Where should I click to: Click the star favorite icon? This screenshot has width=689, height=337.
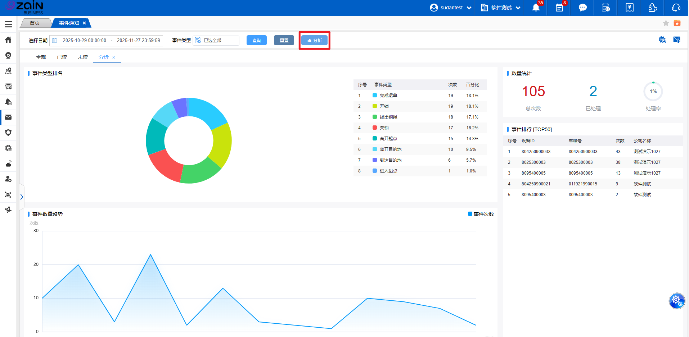pyautogui.click(x=666, y=23)
